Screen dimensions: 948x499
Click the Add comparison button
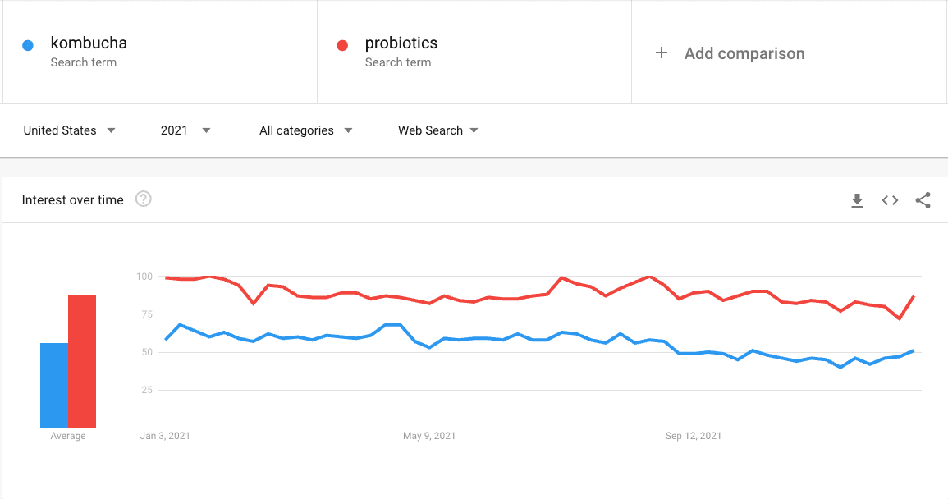[x=744, y=53]
